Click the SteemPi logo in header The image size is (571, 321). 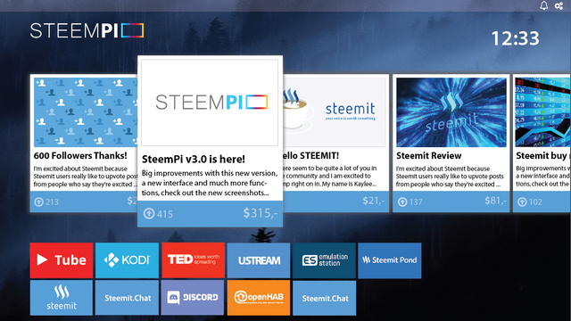87,30
